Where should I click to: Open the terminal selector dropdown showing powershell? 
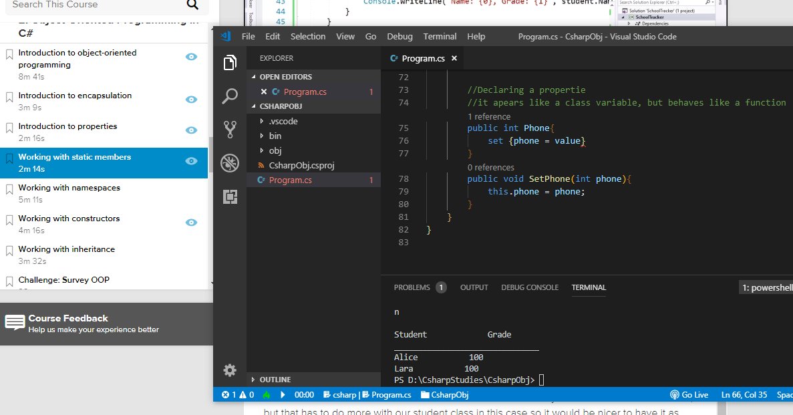click(x=766, y=288)
